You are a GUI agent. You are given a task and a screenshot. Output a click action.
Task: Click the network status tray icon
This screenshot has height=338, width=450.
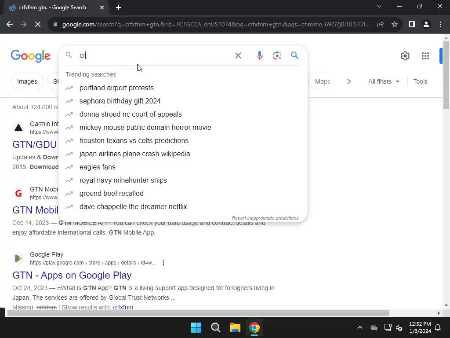388,327
